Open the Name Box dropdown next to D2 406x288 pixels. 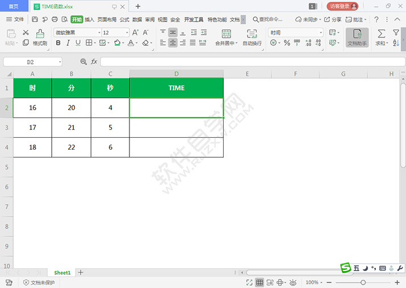[60, 62]
